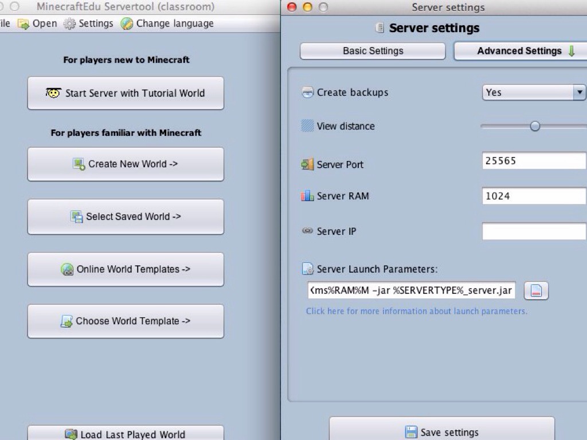The width and height of the screenshot is (587, 440).
Task: Click the View distance slider handle
Action: click(x=535, y=126)
